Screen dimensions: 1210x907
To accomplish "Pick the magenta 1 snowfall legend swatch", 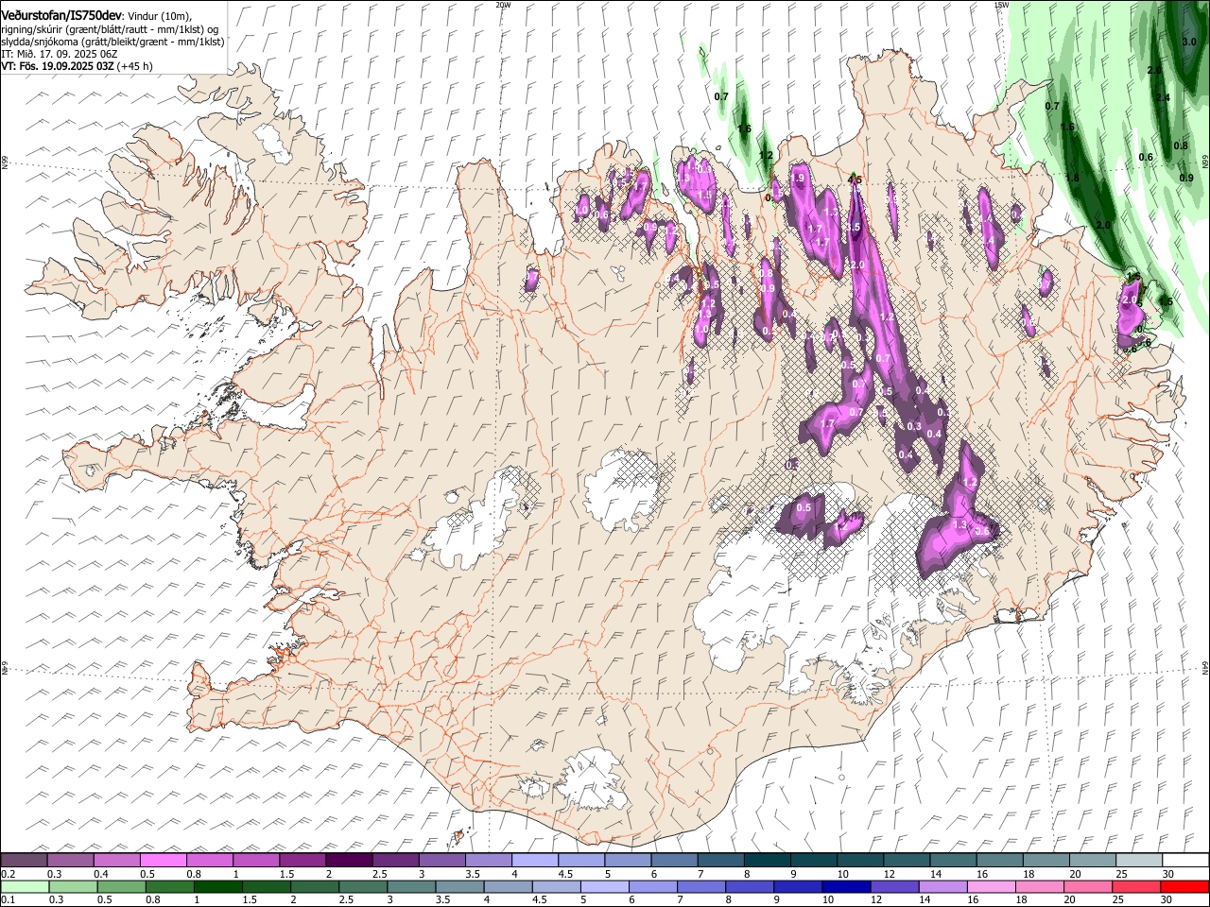I will tap(255, 860).
